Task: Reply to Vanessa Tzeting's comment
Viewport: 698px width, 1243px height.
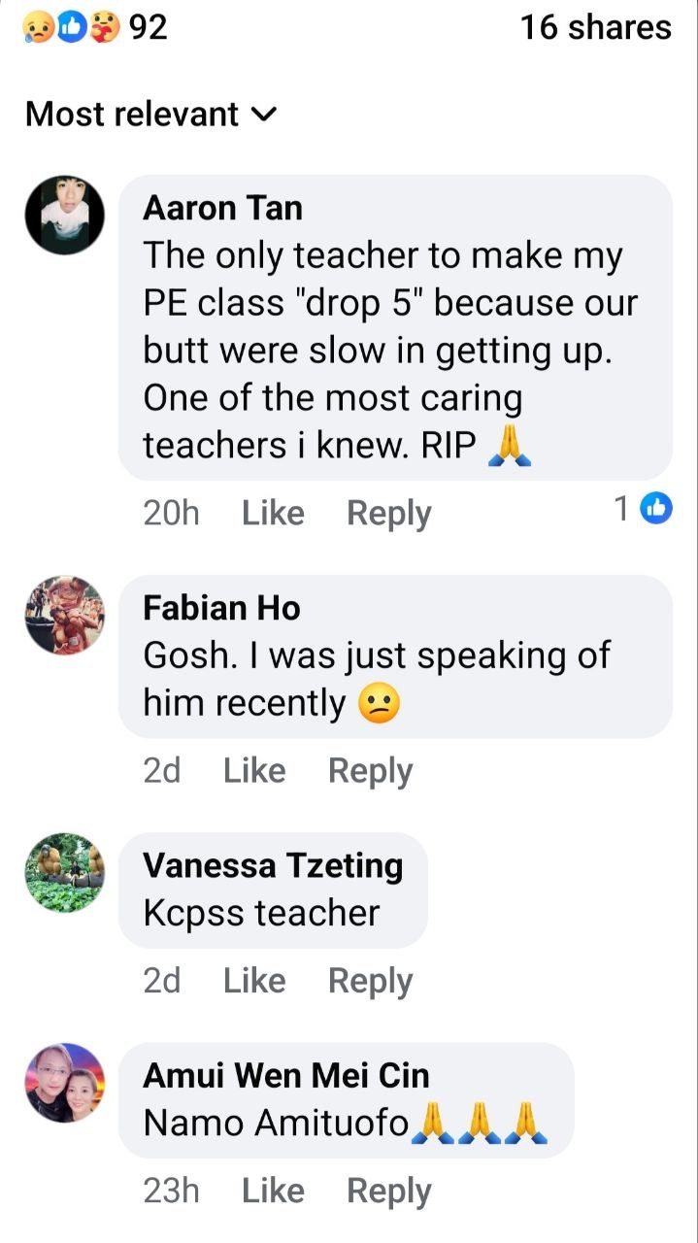Action: pyautogui.click(x=370, y=981)
